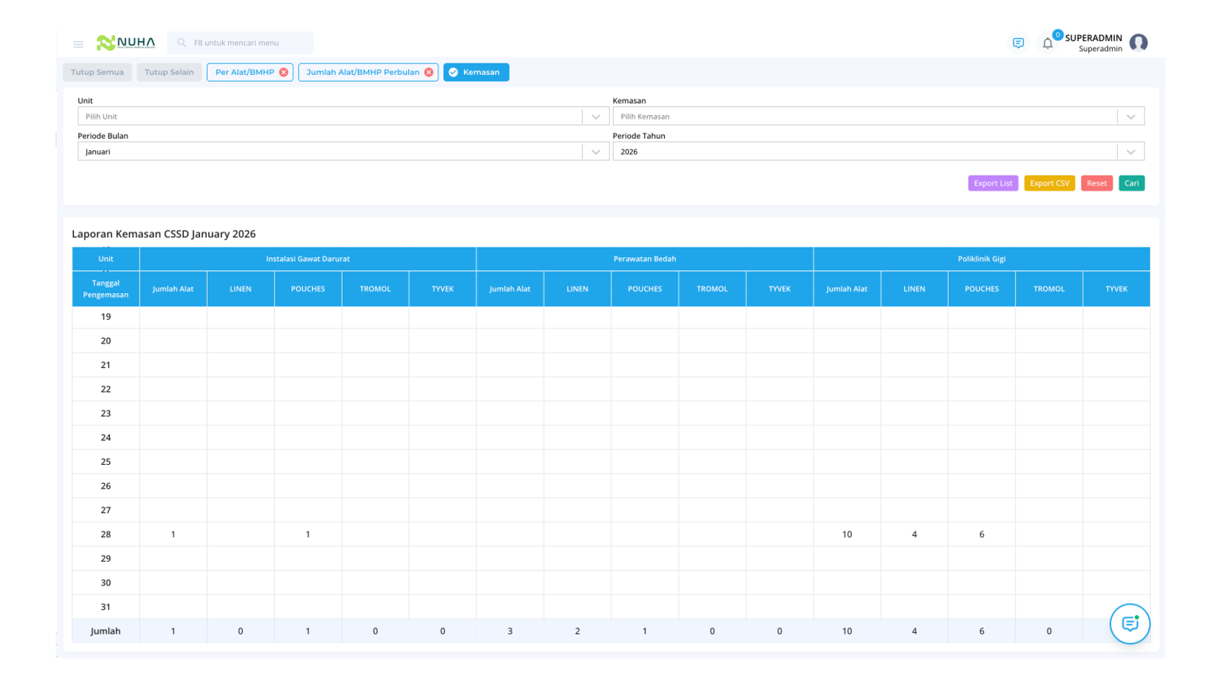The width and height of the screenshot is (1221, 687).
Task: Click the NUHA logo
Action: point(126,43)
